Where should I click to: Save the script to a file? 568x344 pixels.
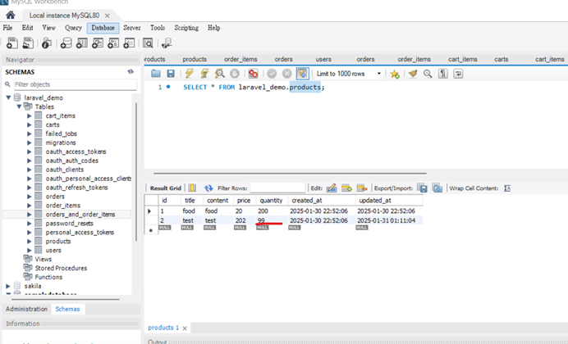tap(171, 74)
